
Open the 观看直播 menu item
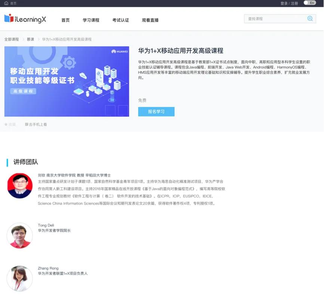tap(150, 20)
